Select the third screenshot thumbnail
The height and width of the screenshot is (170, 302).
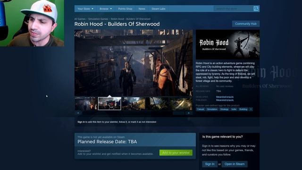[x=134, y=104]
